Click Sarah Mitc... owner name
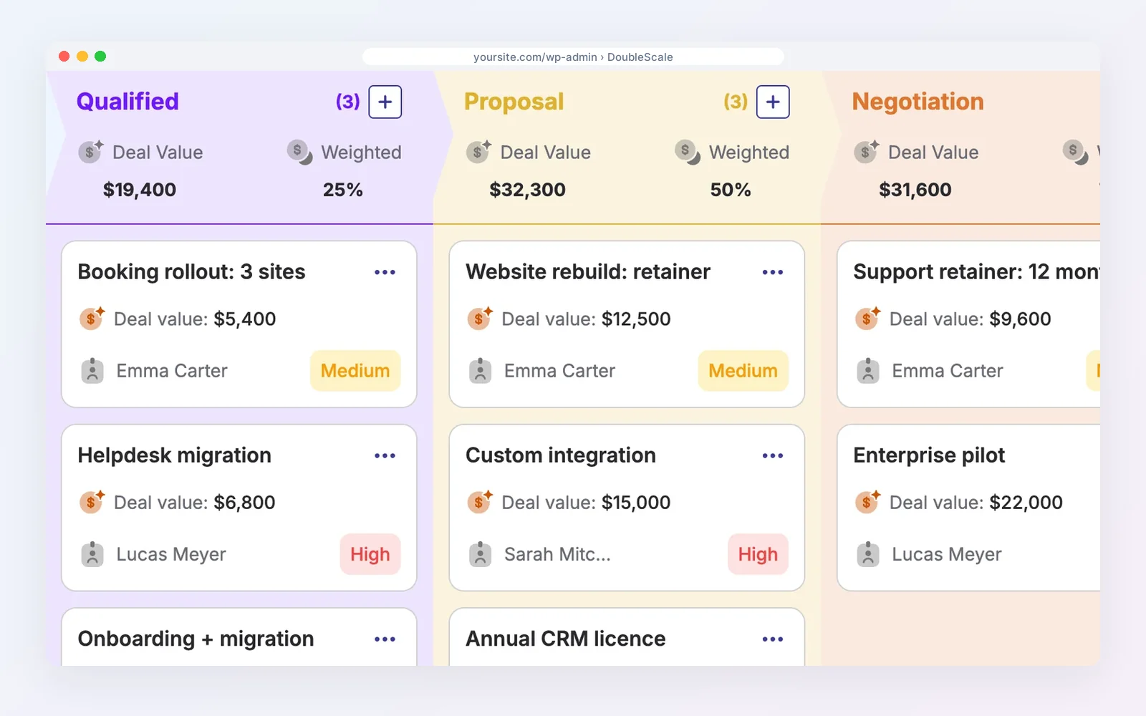The height and width of the screenshot is (716, 1146). (x=557, y=554)
